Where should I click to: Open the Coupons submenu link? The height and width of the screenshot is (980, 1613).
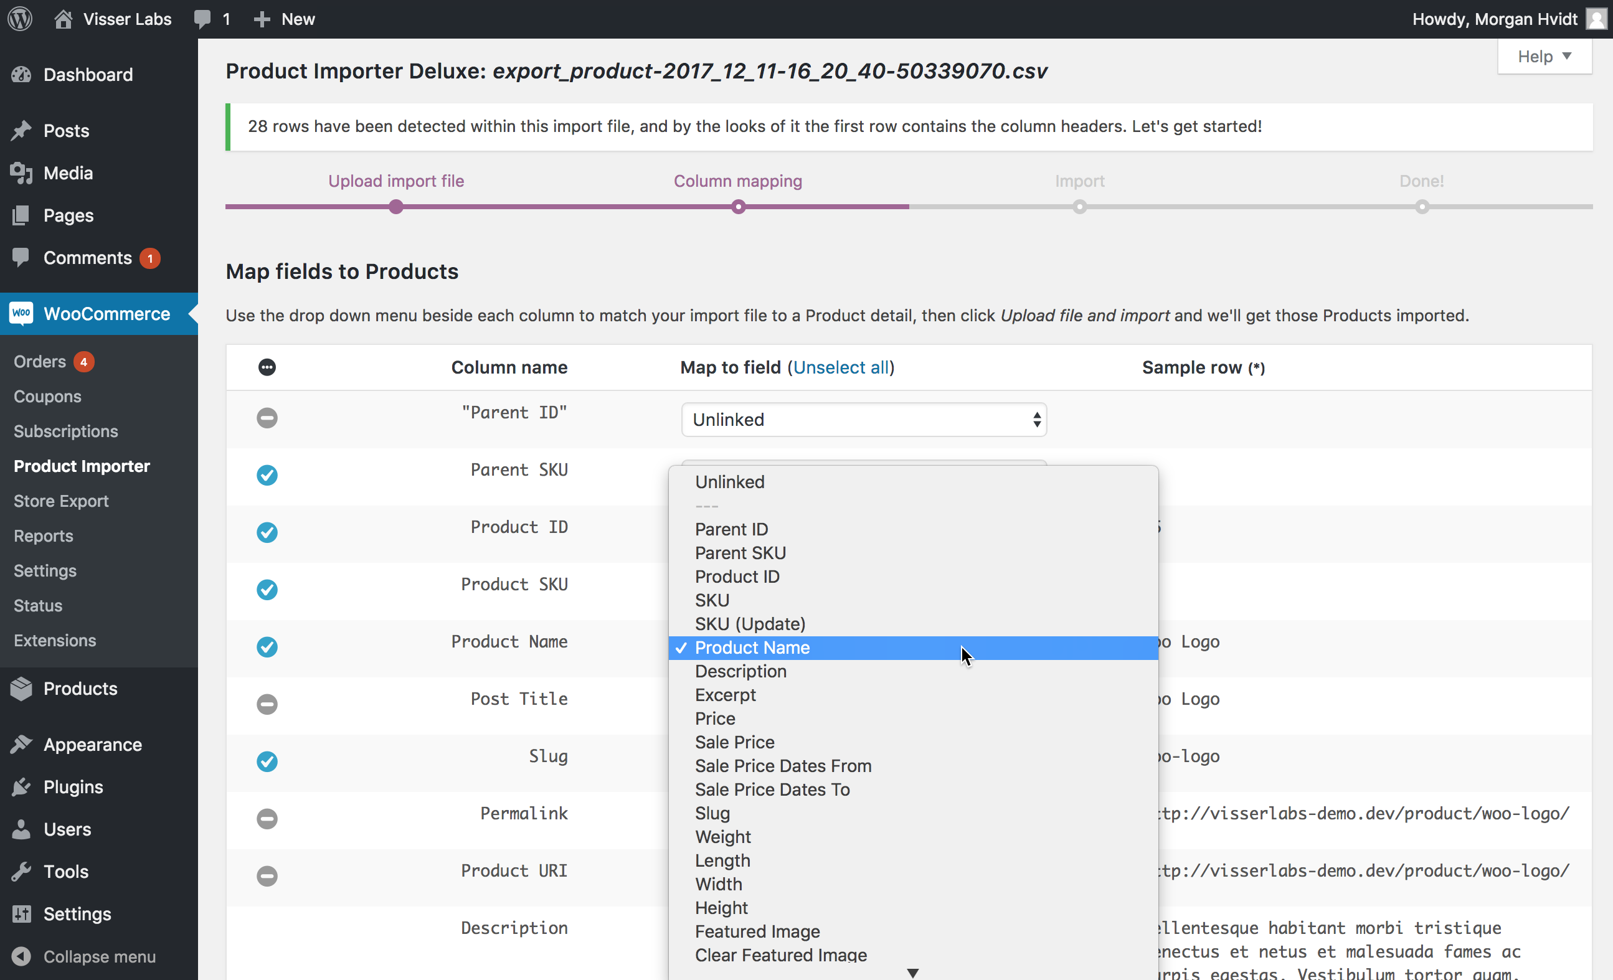coord(48,396)
